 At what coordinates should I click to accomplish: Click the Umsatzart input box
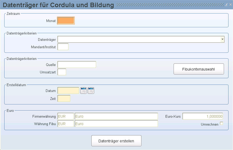pos(62,72)
